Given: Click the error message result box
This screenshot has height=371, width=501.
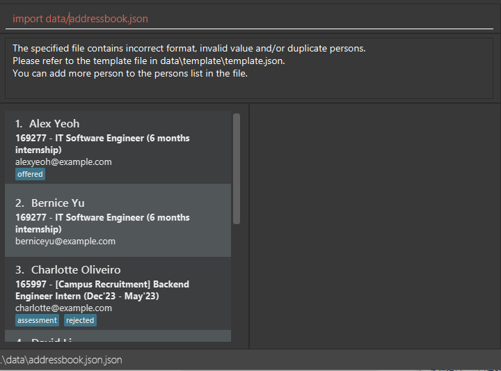Looking at the screenshot, I should pyautogui.click(x=249, y=68).
